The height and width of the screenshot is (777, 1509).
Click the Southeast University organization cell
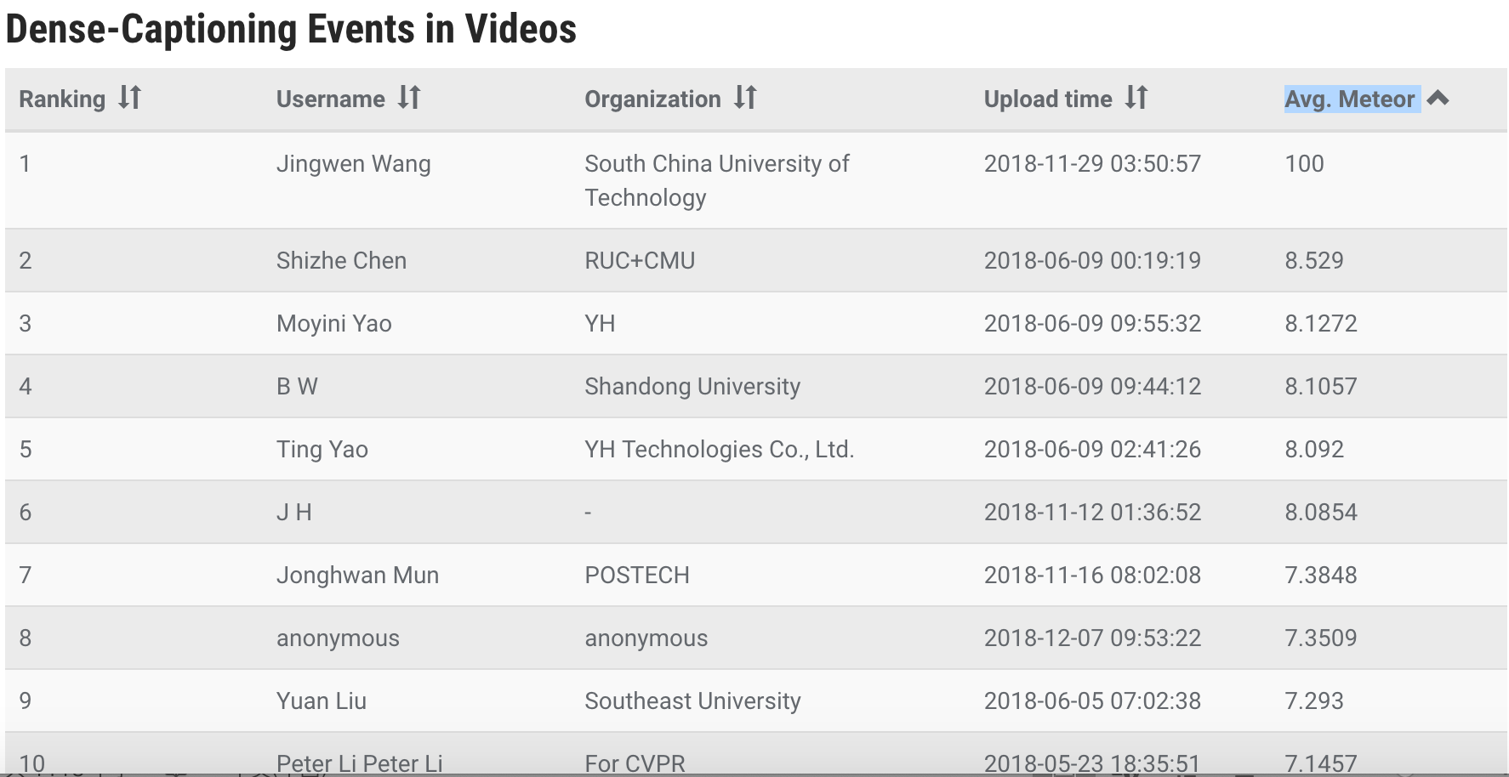[x=692, y=700]
